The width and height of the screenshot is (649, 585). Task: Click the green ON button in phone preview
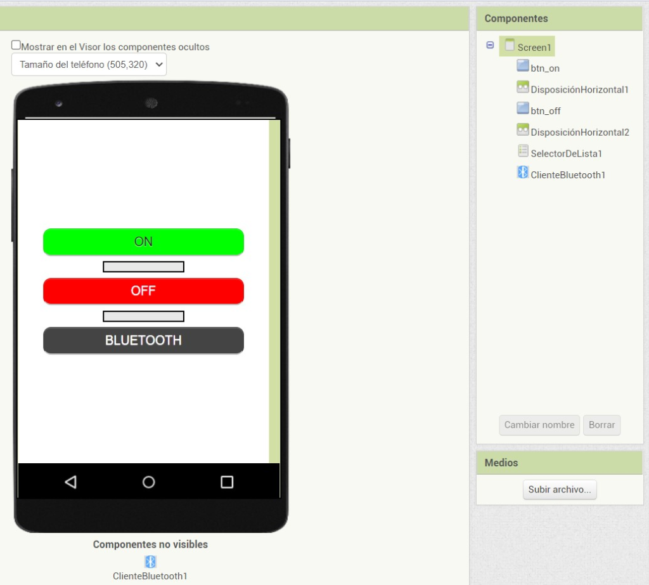[144, 242]
